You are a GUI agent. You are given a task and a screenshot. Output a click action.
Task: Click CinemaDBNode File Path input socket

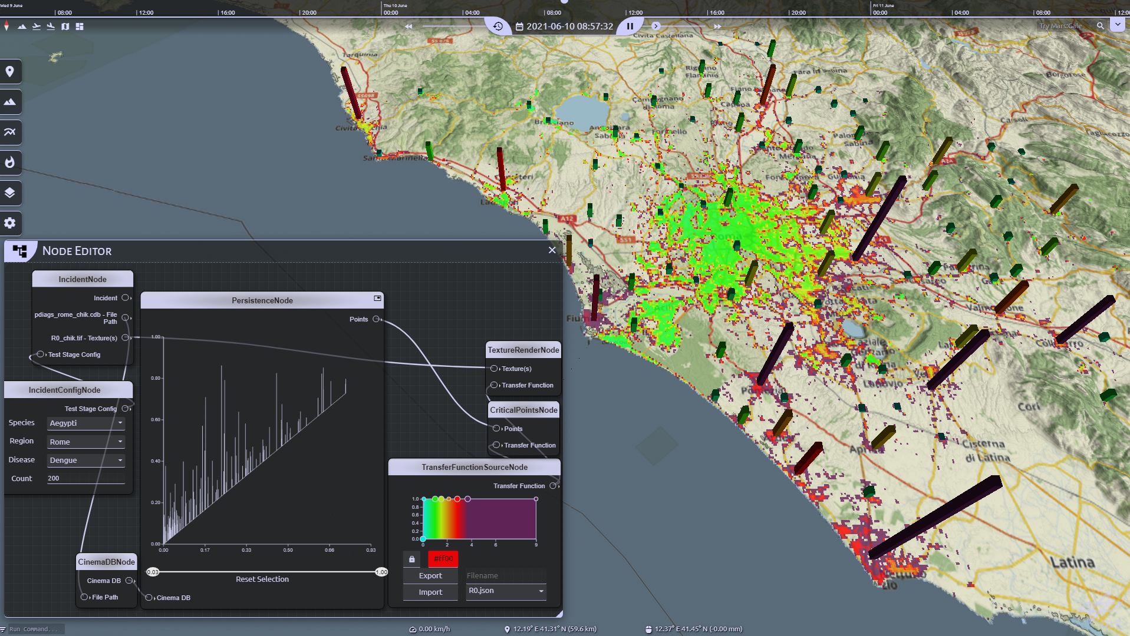click(x=84, y=597)
